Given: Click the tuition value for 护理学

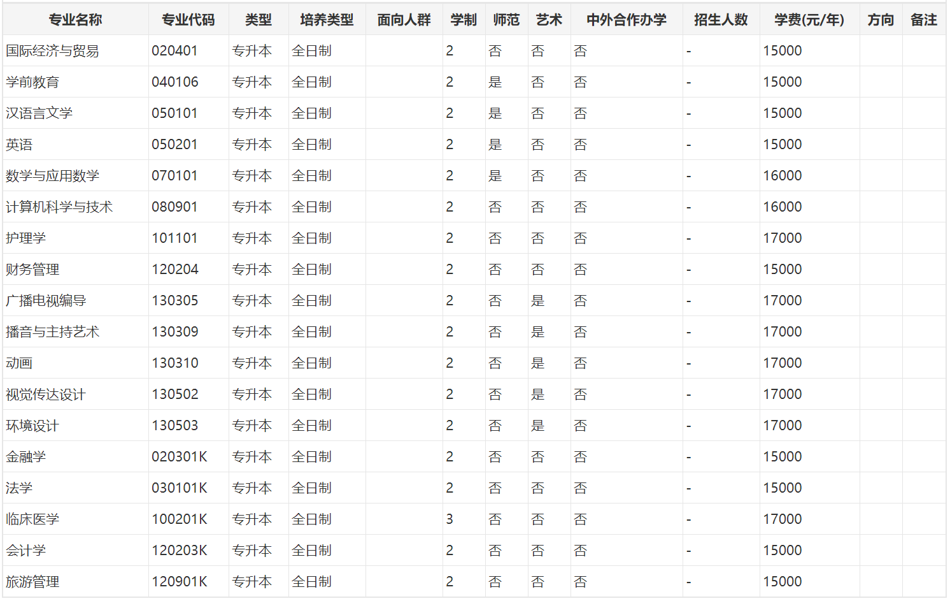Looking at the screenshot, I should 783,238.
